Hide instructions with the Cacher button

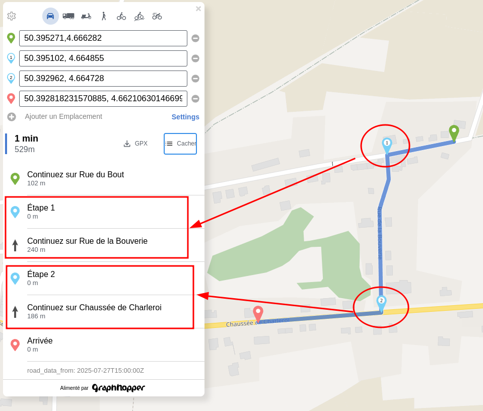[x=180, y=144]
